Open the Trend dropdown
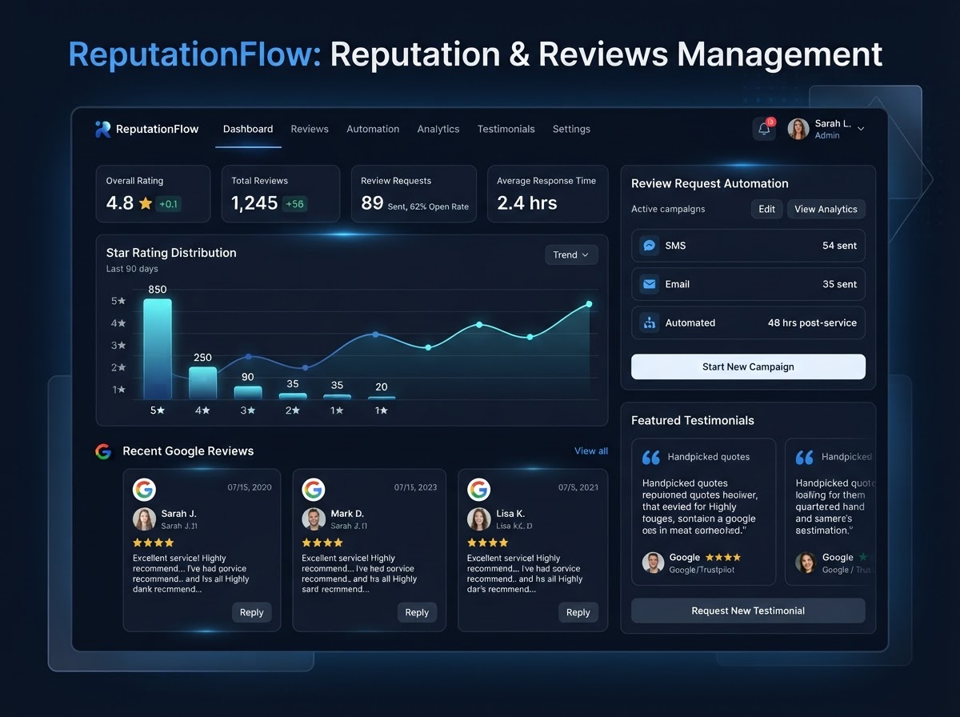 point(571,254)
